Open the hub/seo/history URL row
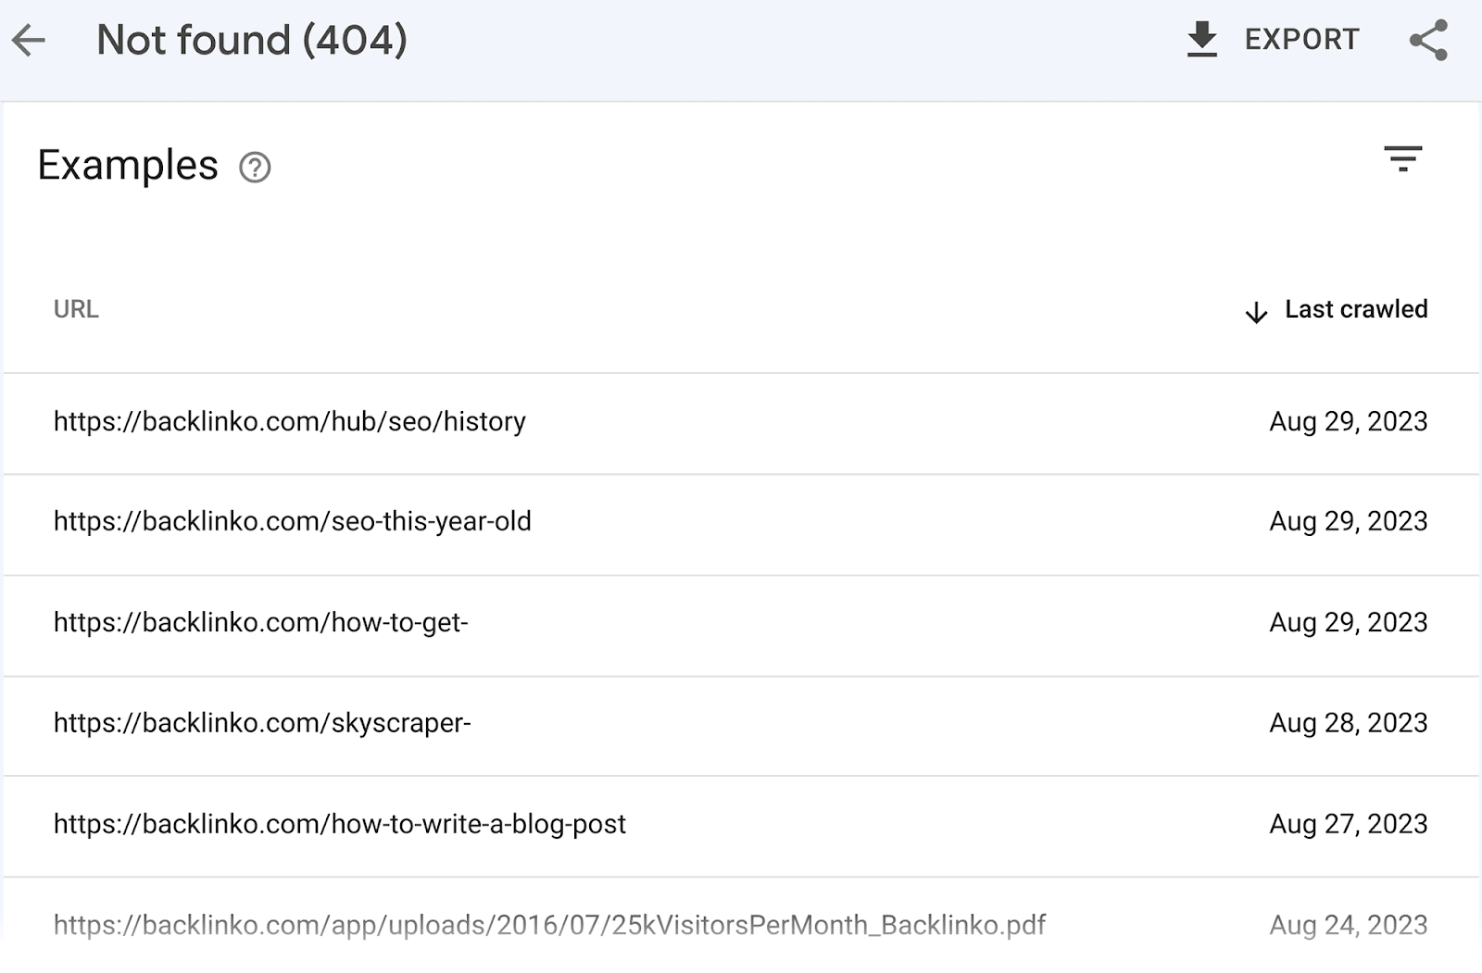 coord(289,422)
